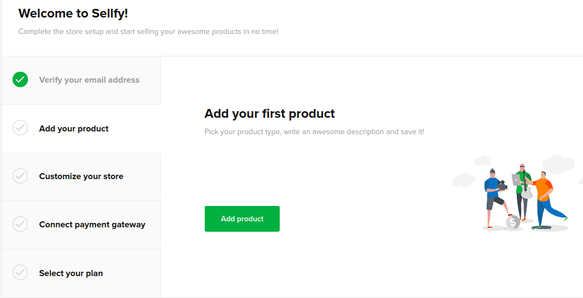Image resolution: width=583 pixels, height=298 pixels.
Task: Click the green Add product button
Action: pyautogui.click(x=242, y=219)
